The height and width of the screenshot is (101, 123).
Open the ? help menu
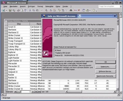click(x=71, y=6)
